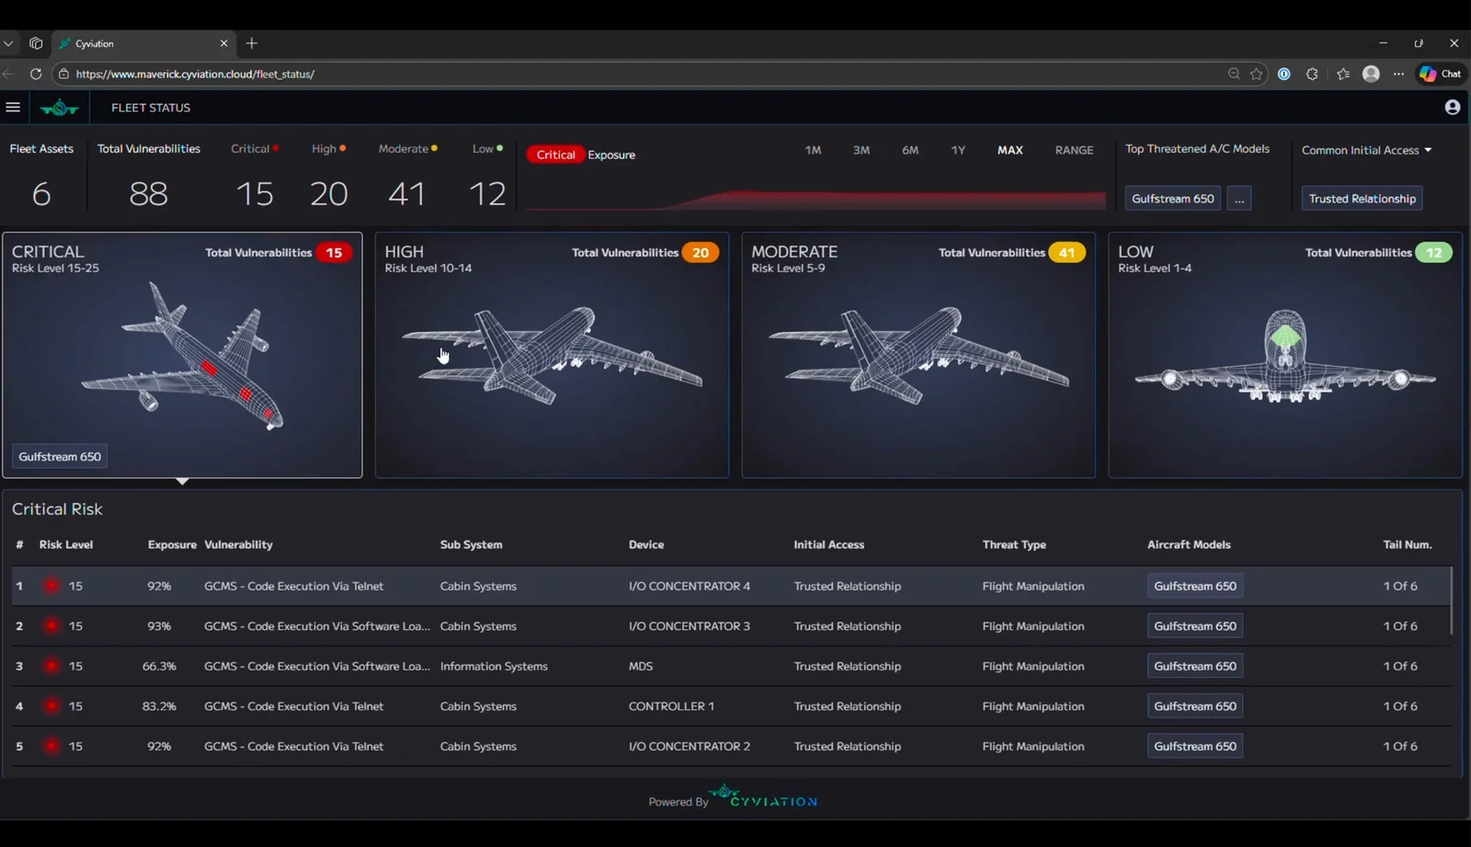Image resolution: width=1471 pixels, height=847 pixels.
Task: Expand the tab search dropdown arrow
Action: 8,43
